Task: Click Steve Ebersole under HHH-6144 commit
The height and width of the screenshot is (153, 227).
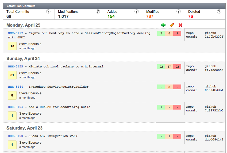Action: (30, 93)
